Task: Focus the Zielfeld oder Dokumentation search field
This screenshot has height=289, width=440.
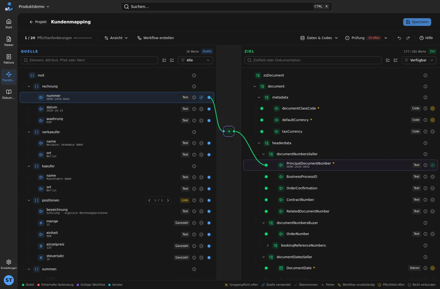Action: click(x=313, y=60)
